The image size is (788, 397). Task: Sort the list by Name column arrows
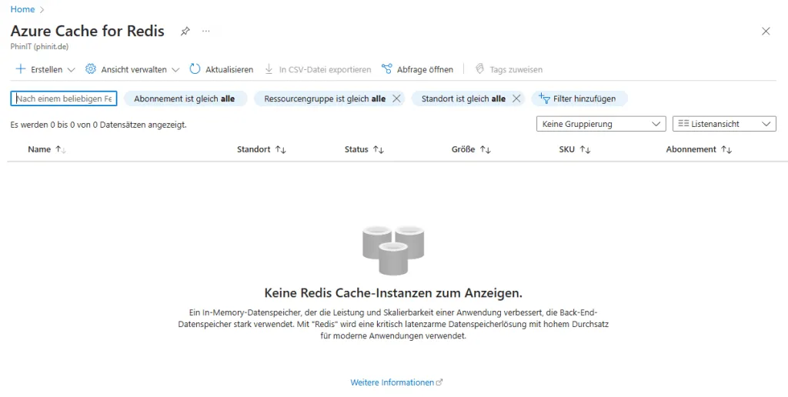[61, 149]
